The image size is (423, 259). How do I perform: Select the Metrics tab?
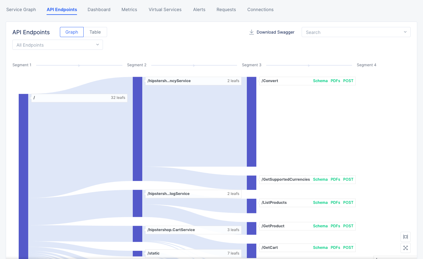coord(129,10)
